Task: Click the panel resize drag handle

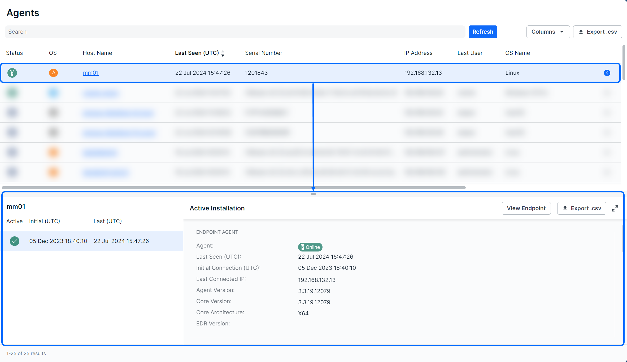Action: point(313,194)
